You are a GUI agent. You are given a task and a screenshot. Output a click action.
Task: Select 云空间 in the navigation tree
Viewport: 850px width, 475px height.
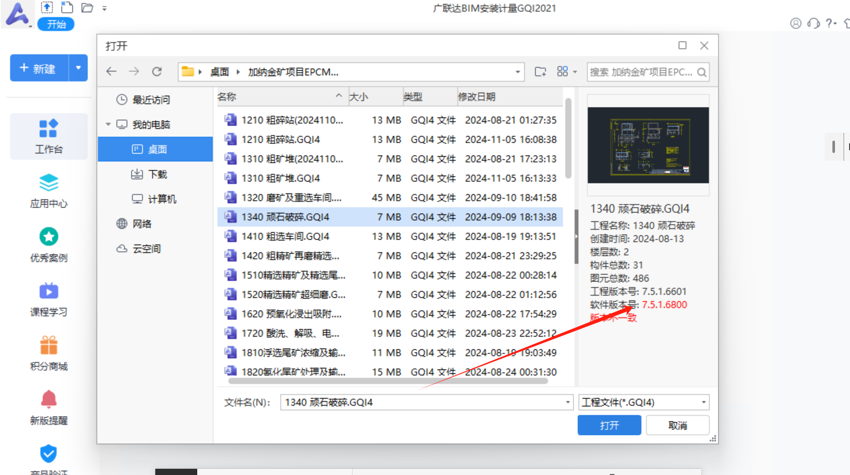point(155,249)
